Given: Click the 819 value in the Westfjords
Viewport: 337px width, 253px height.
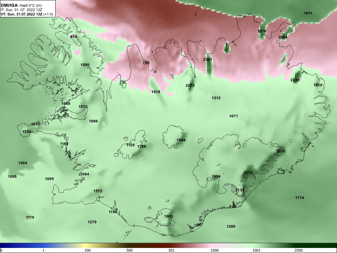Looking at the screenshot, I should tap(73, 37).
